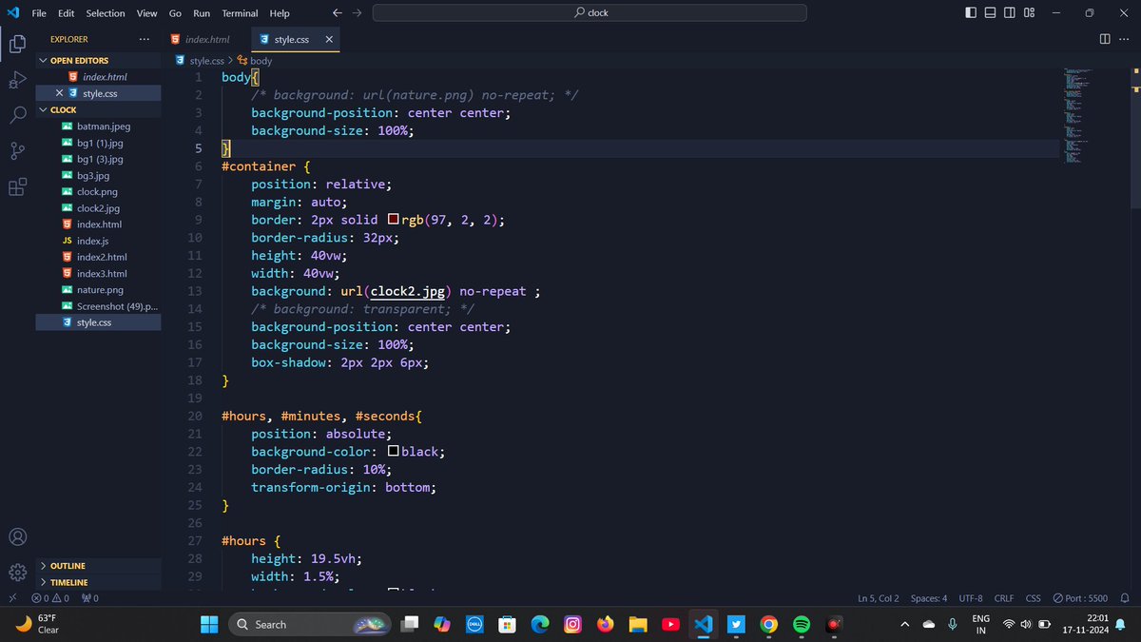Screen dimensions: 1141x642
Task: Click the remote window status icon
Action: [11, 598]
